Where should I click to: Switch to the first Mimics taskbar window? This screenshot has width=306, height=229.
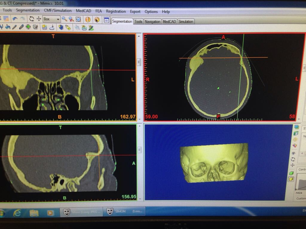[81, 212]
